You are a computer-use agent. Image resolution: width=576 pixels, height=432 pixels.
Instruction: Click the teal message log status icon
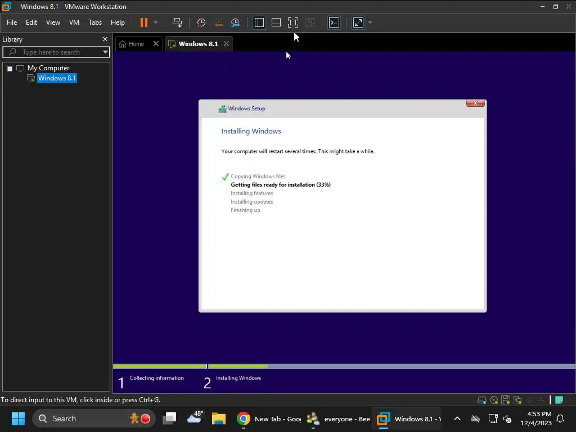click(559, 400)
